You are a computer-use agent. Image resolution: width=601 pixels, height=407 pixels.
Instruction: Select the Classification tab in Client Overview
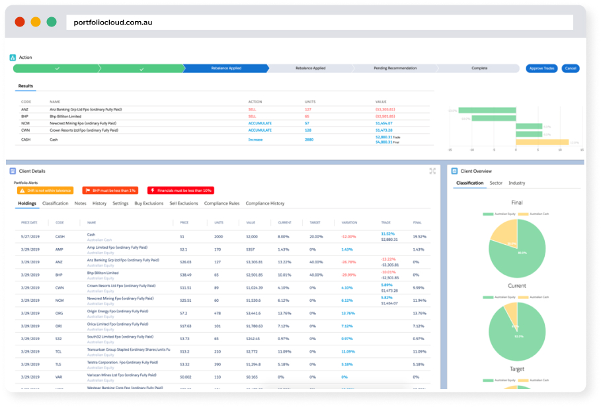[469, 183]
